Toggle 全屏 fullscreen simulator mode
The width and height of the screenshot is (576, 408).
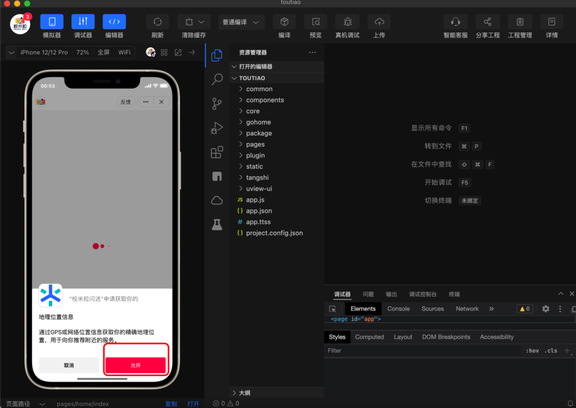click(104, 52)
